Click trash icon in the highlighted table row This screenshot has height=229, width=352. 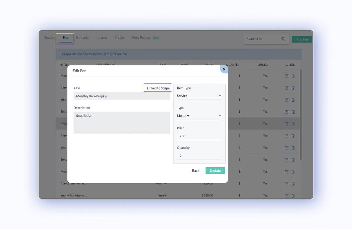coord(293,124)
